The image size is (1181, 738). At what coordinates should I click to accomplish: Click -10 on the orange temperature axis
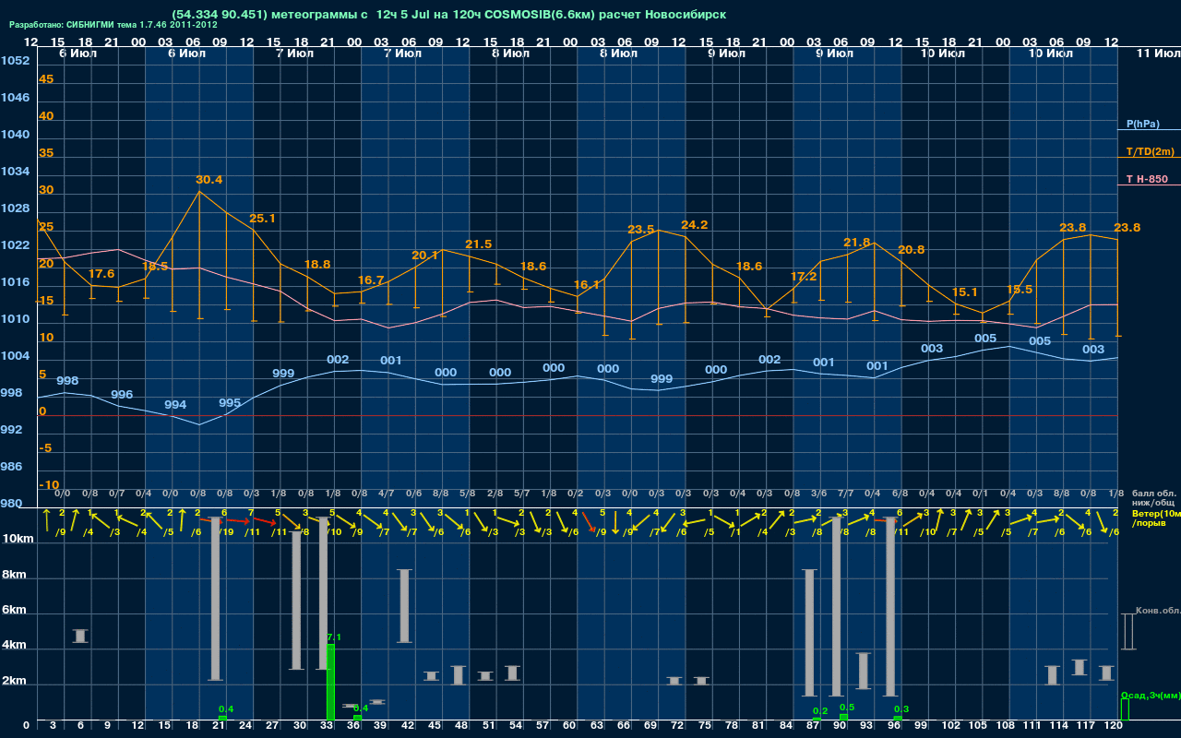click(49, 485)
